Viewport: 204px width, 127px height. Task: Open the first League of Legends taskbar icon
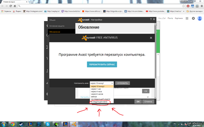[30, 124]
